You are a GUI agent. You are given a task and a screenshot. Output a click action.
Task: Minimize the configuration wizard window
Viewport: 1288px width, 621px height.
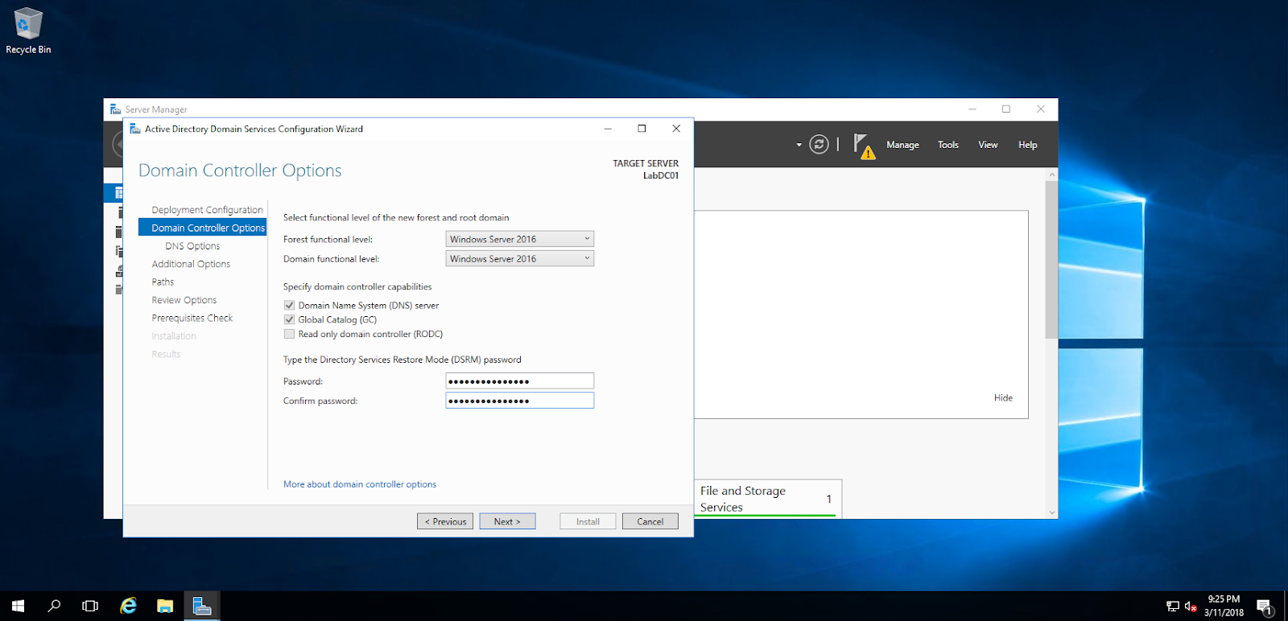point(608,129)
